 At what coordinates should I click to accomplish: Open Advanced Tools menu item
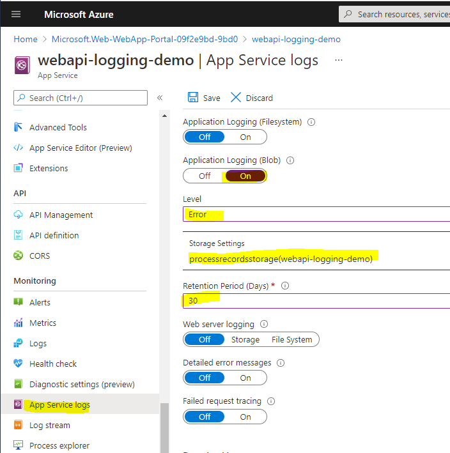coord(58,127)
